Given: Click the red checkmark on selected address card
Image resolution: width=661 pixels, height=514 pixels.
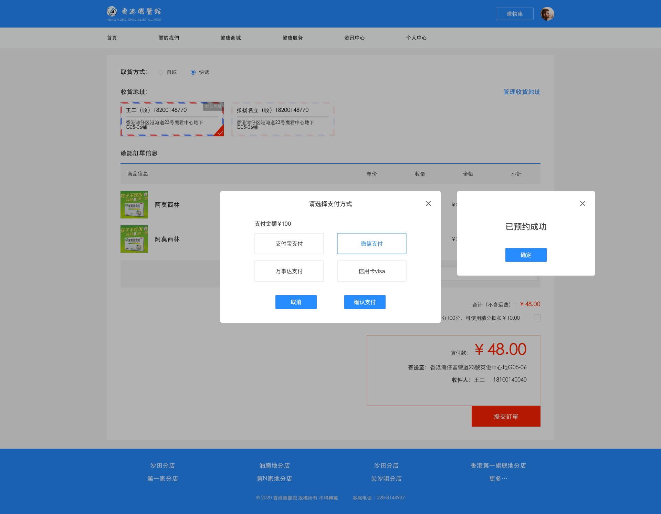Looking at the screenshot, I should click(x=220, y=132).
